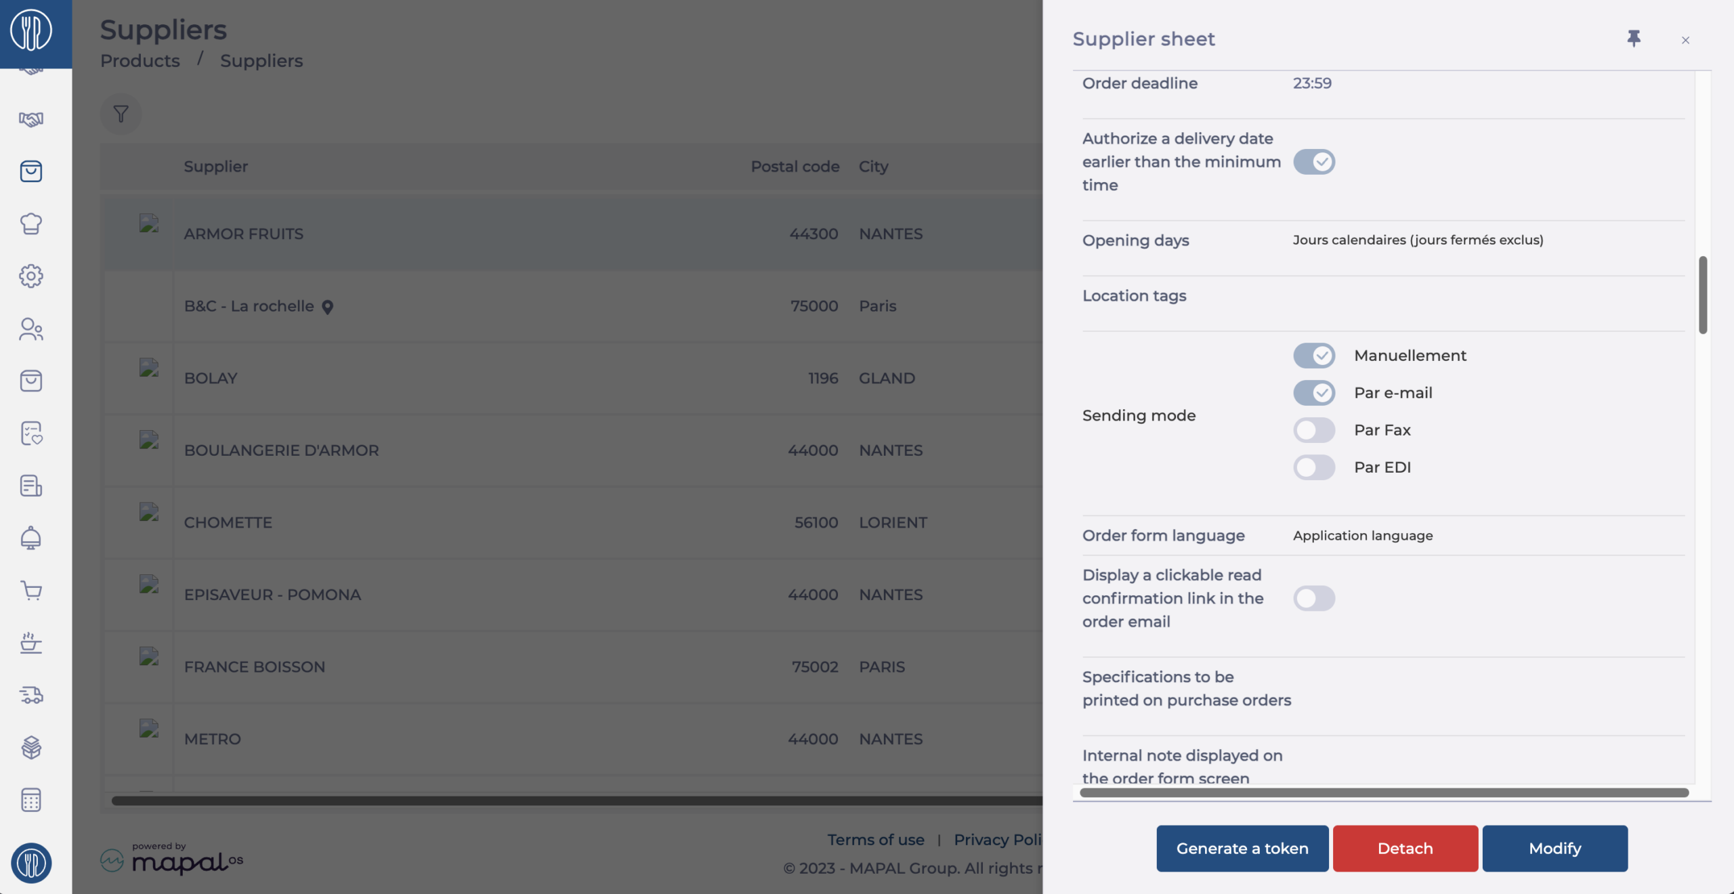Open the delivery truck icon in the sidebar
This screenshot has width=1734, height=894.
(x=31, y=696)
